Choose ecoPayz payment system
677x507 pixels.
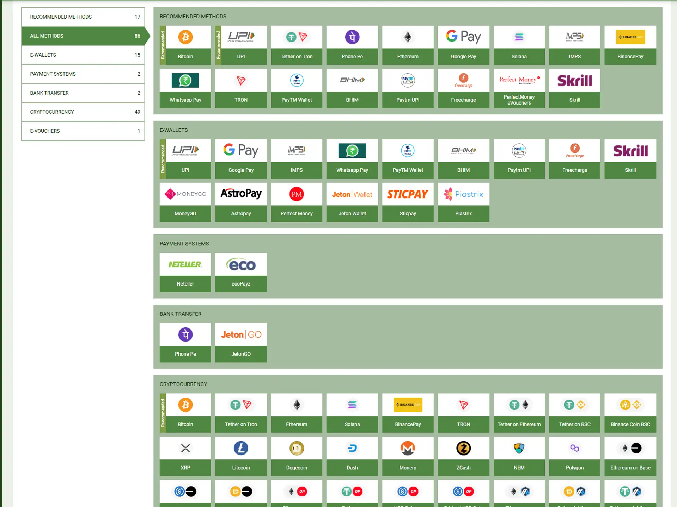coord(241,273)
